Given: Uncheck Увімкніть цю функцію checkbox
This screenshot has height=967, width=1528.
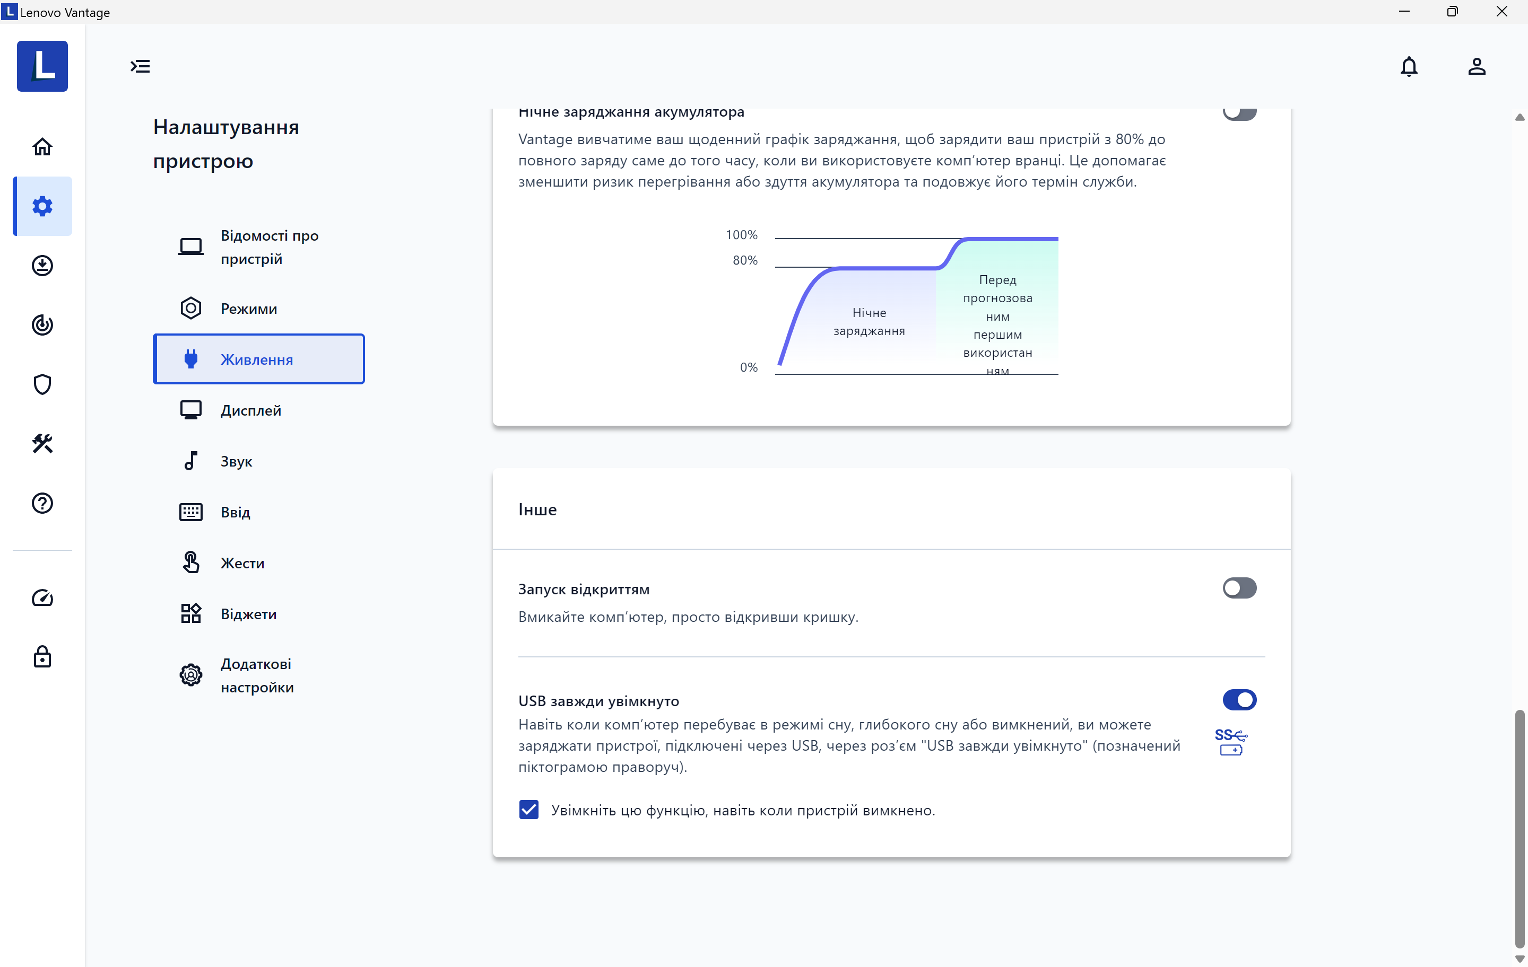Looking at the screenshot, I should [528, 810].
